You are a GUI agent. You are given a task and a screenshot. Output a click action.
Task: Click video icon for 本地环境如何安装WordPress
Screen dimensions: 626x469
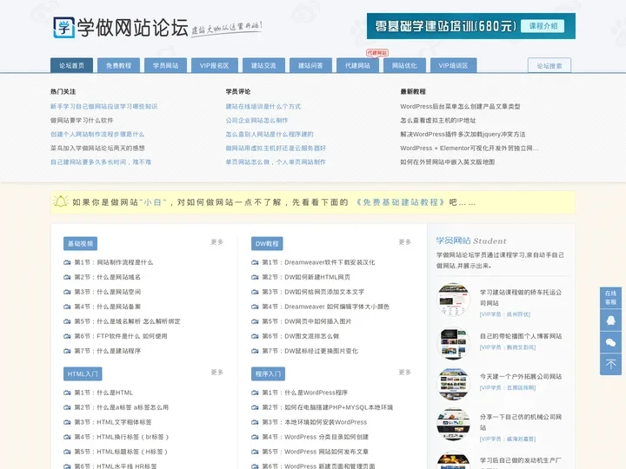(255, 422)
